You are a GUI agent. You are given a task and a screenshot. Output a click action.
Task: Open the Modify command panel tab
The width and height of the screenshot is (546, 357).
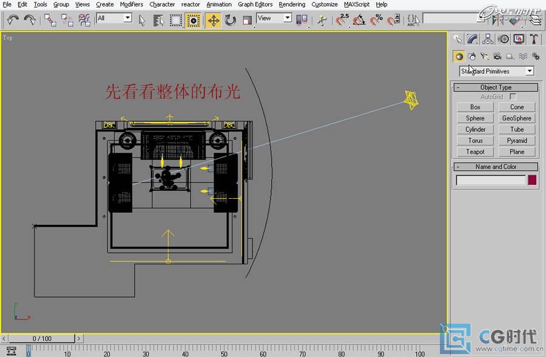473,39
